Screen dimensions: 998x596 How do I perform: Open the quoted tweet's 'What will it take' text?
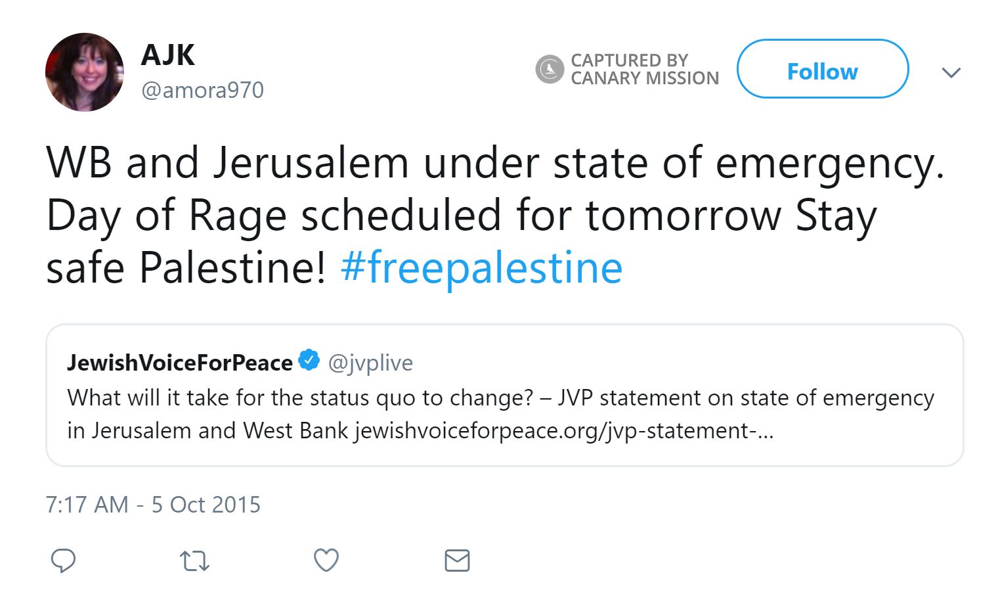pyautogui.click(x=299, y=398)
